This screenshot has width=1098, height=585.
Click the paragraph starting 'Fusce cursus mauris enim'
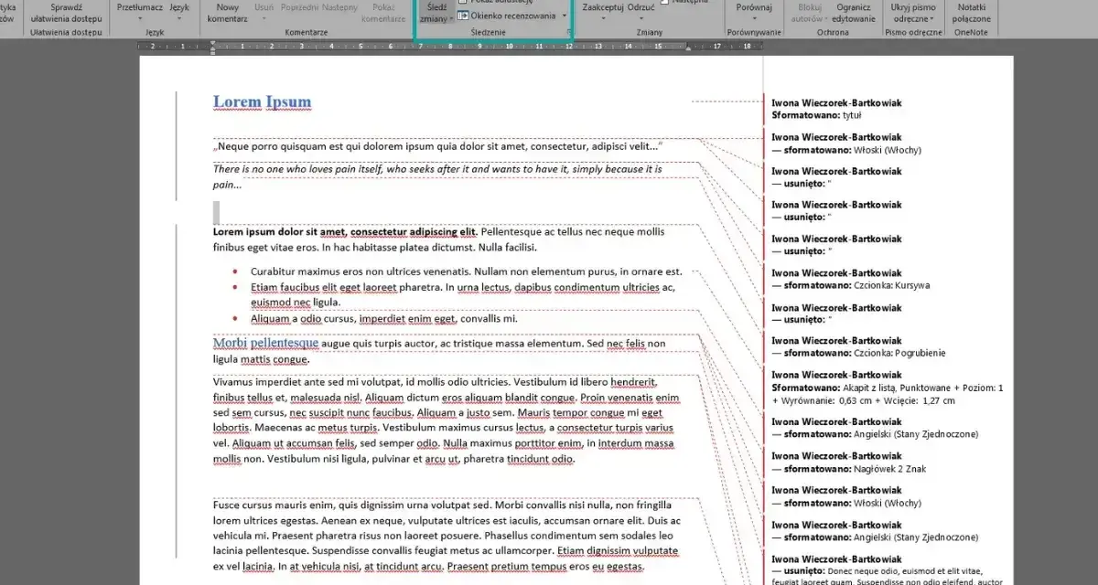pyautogui.click(x=447, y=536)
